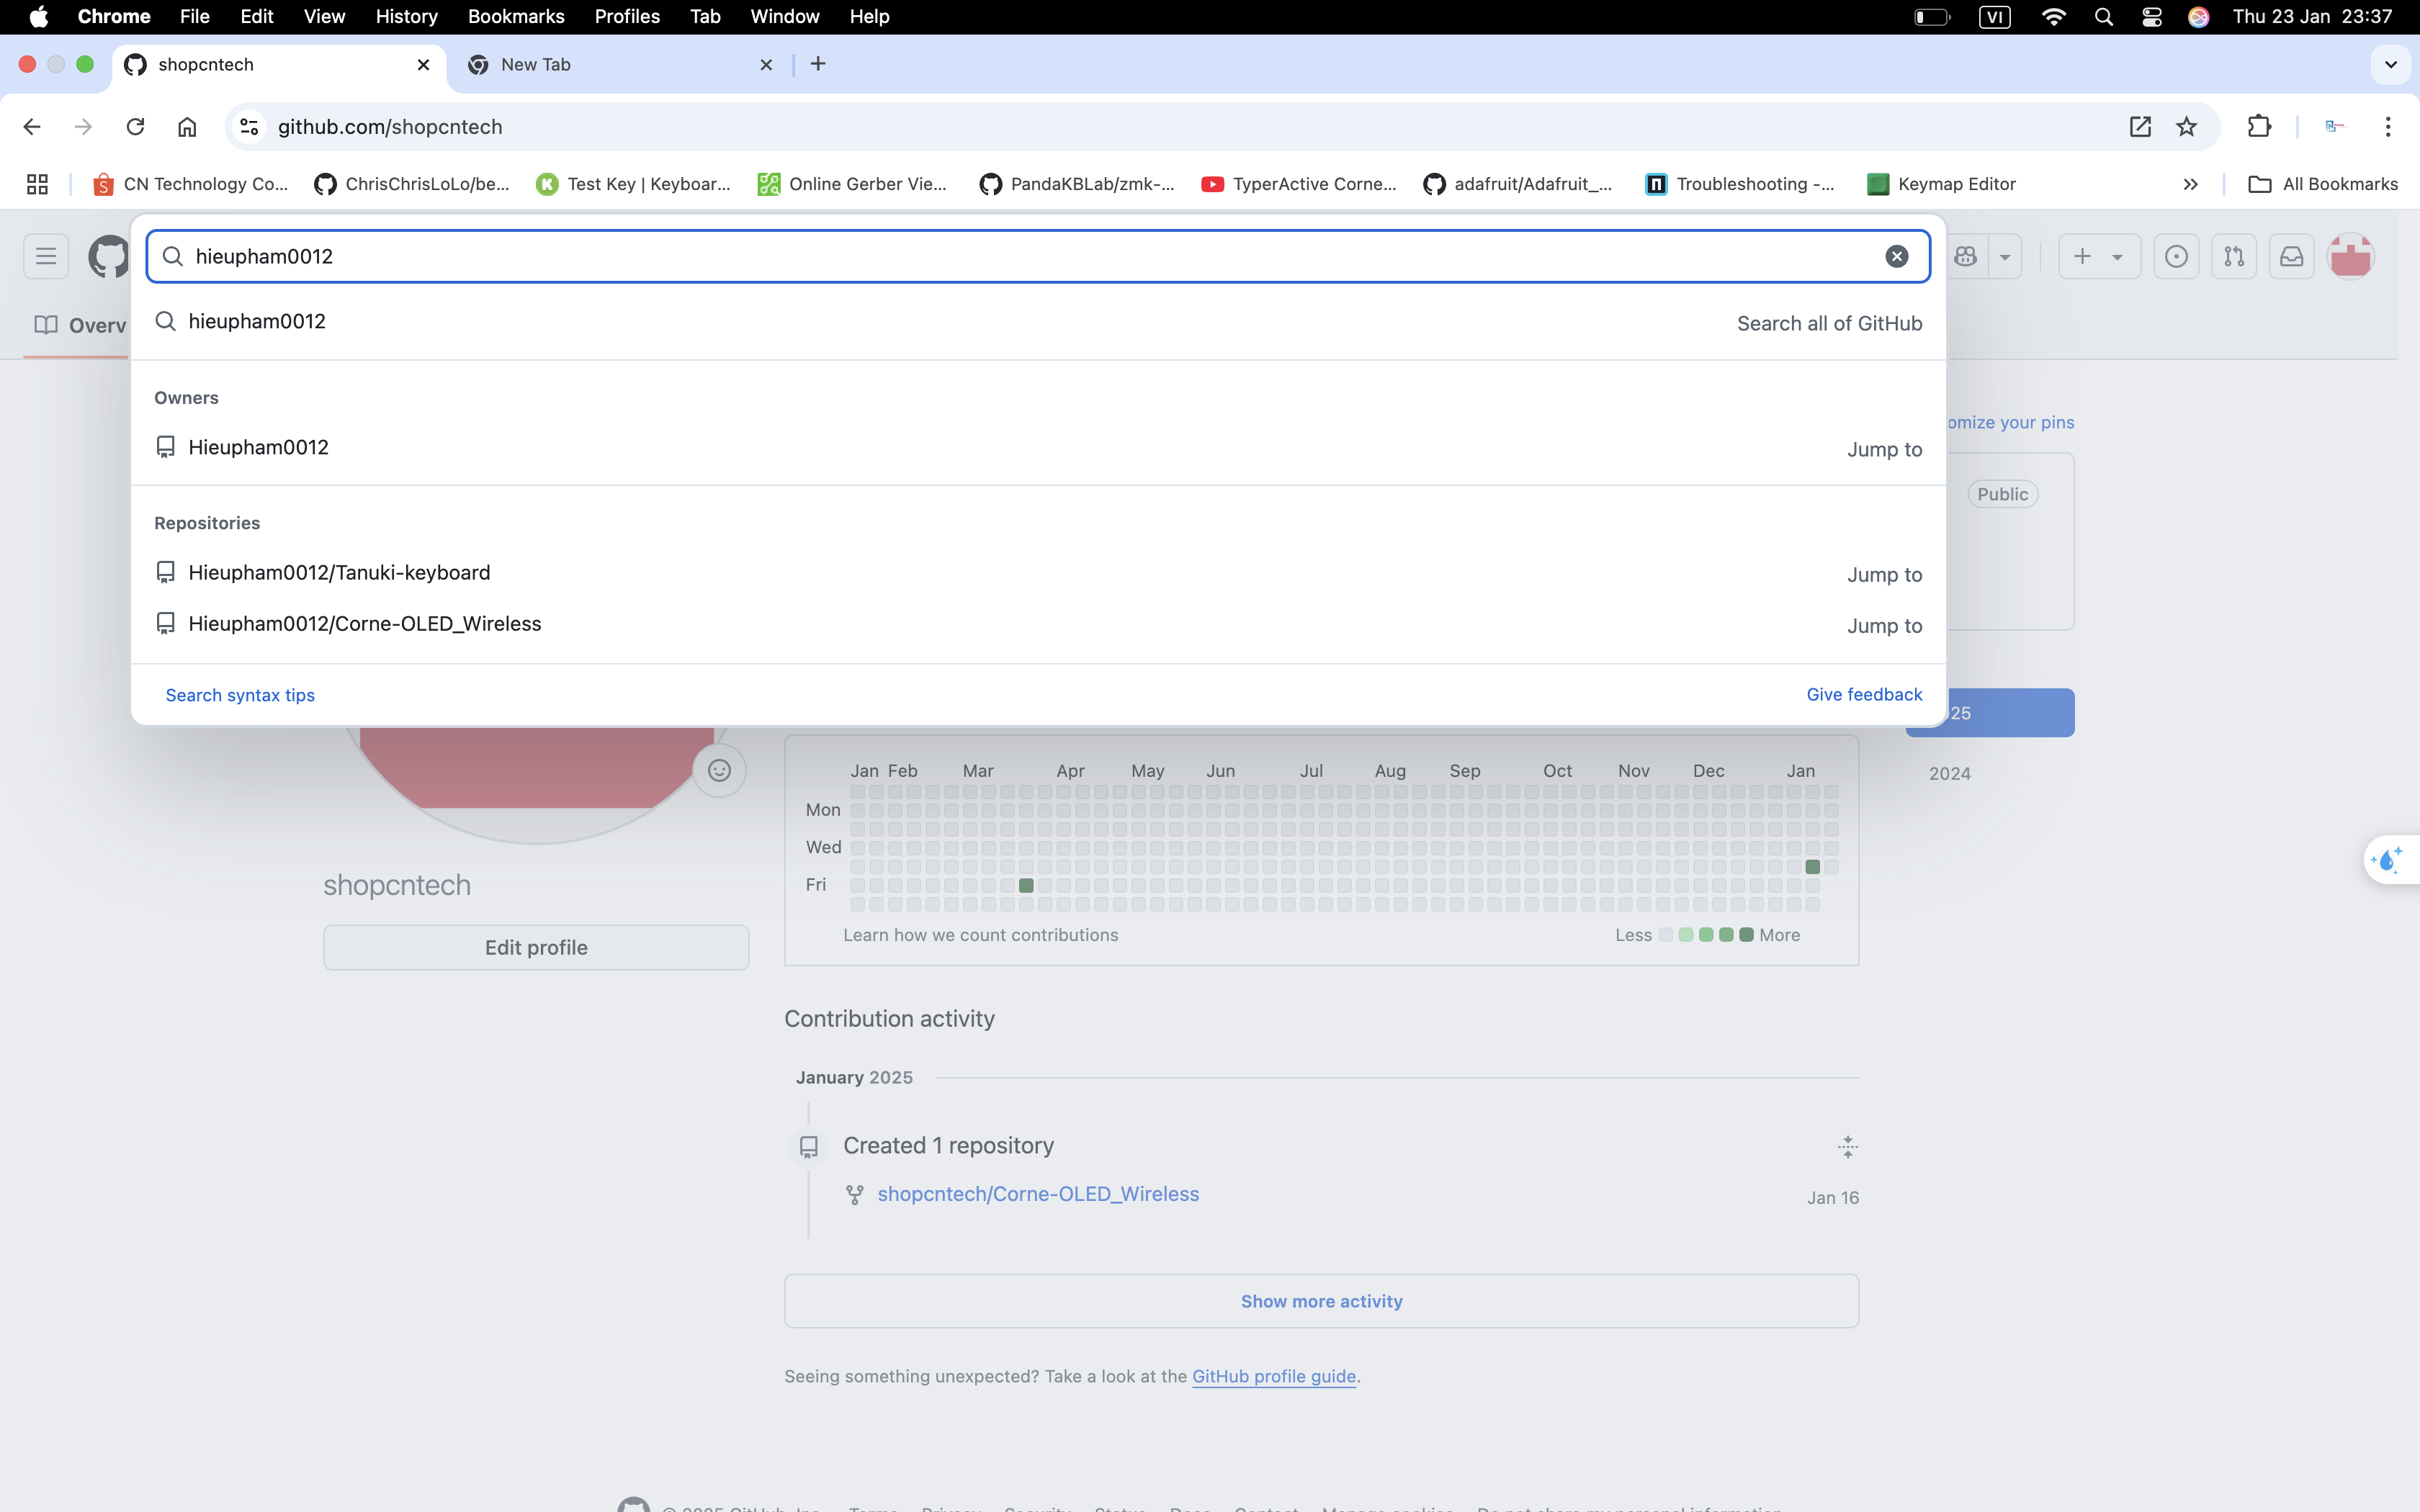Search all of GitHub for hieupham0012

tap(1038, 322)
